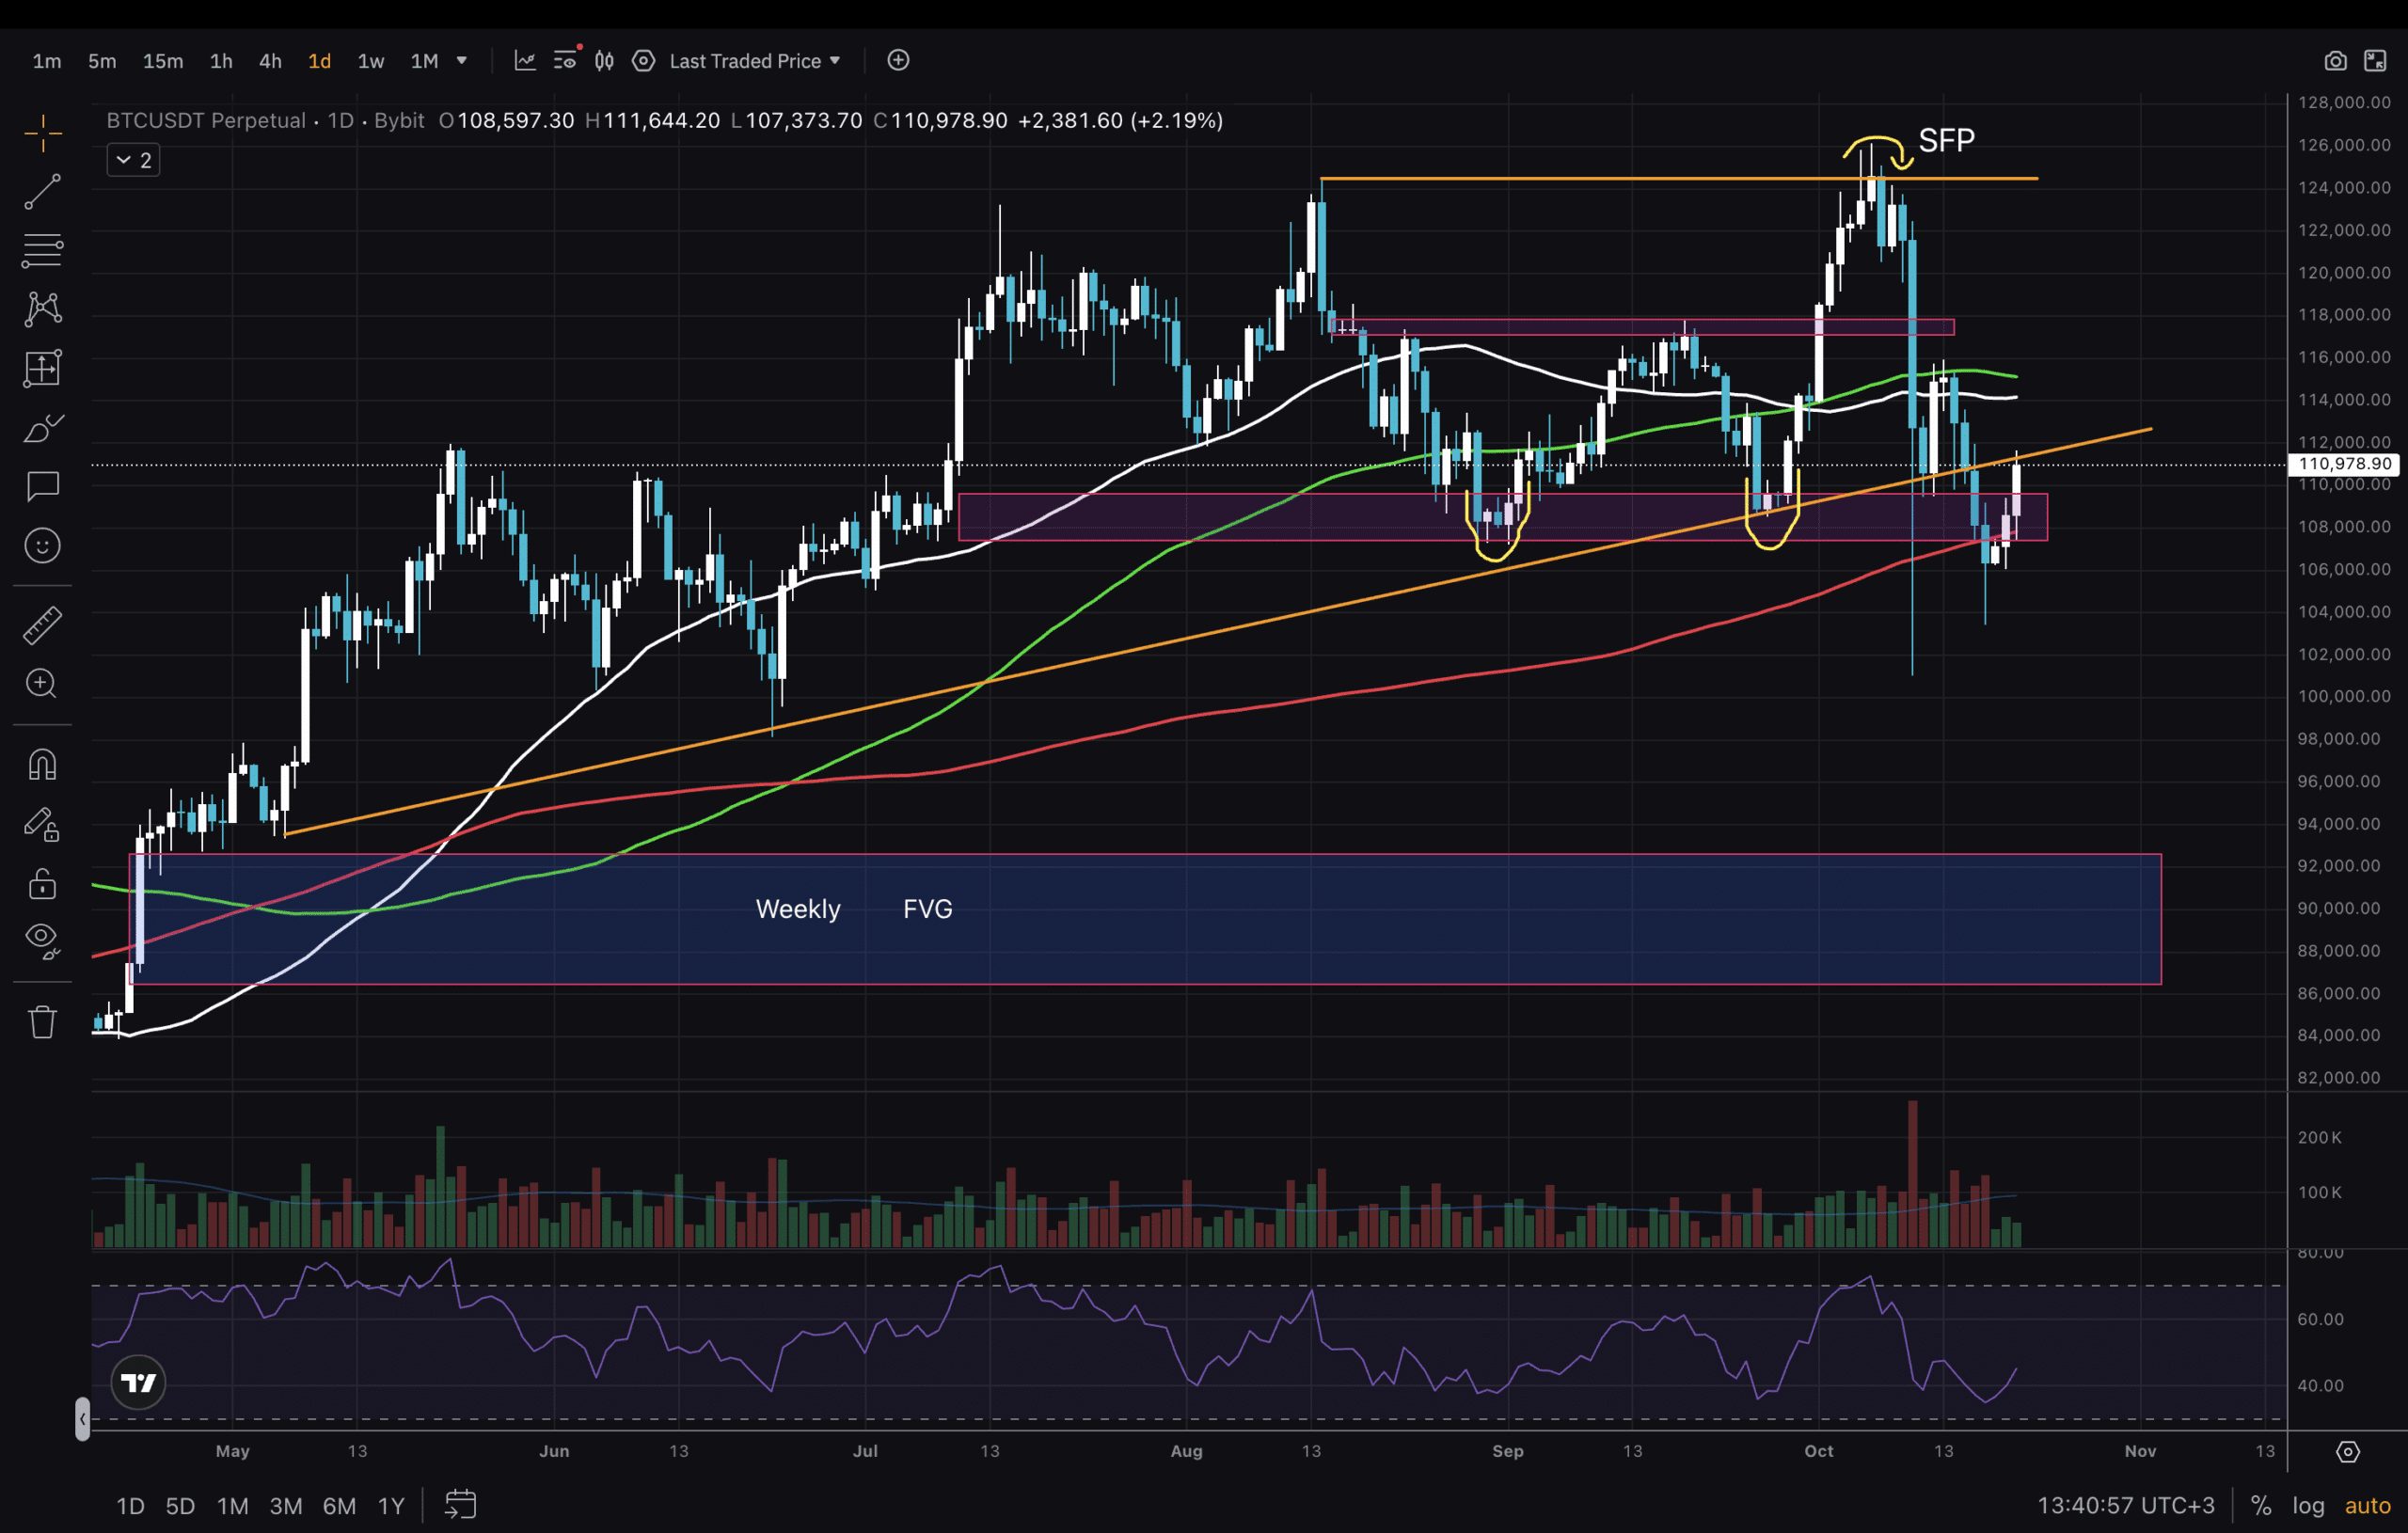Viewport: 2408px width, 1533px height.
Task: Open more timeframes dropdown arrow next to 1M
Action: click(462, 61)
